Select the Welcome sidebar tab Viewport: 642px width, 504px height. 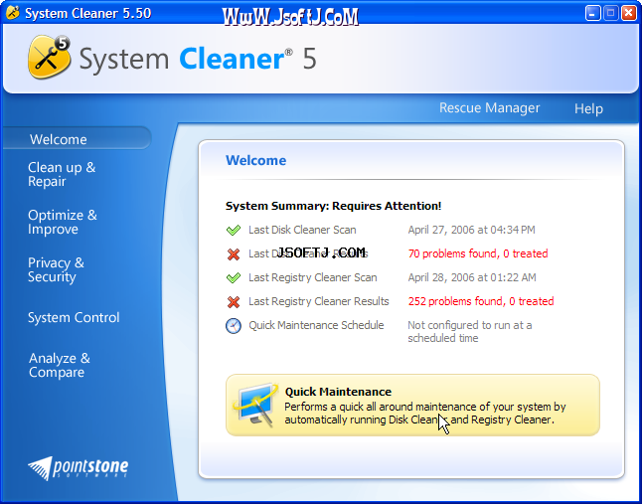(77, 138)
